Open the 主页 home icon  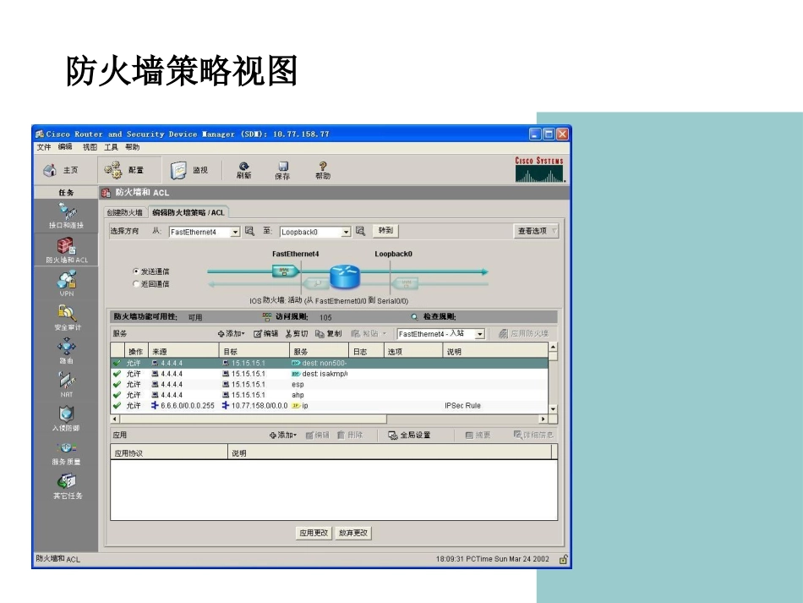[x=50, y=170]
